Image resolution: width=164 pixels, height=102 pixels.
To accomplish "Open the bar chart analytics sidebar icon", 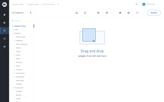I will 5,46.
